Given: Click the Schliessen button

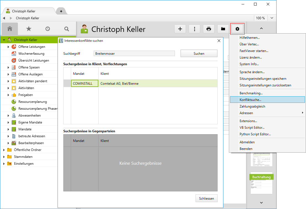Looking at the screenshot, I should point(207,199).
